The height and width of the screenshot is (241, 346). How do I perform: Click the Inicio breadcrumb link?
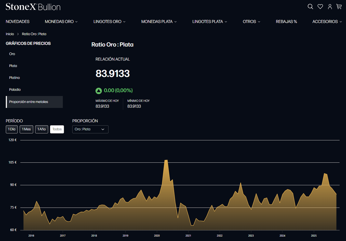[x=10, y=34]
